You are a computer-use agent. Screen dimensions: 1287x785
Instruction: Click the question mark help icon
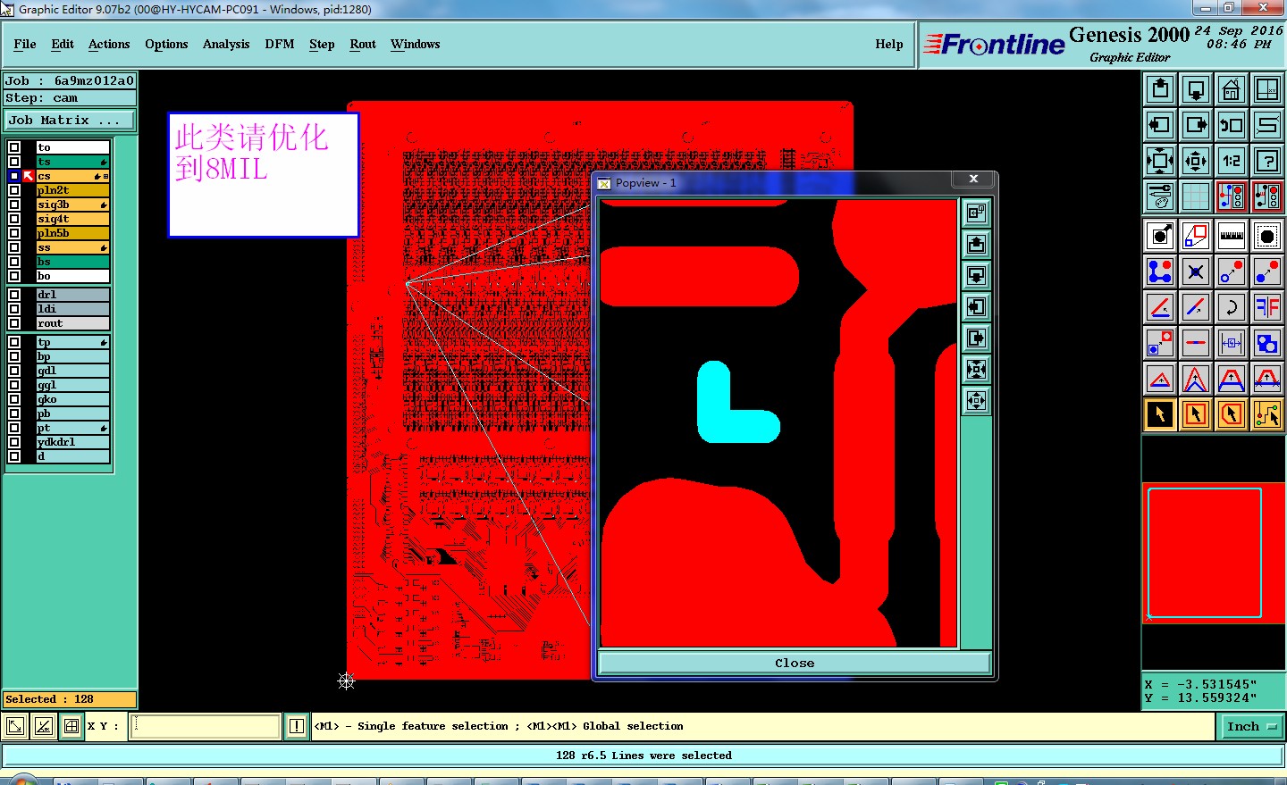pos(1267,161)
